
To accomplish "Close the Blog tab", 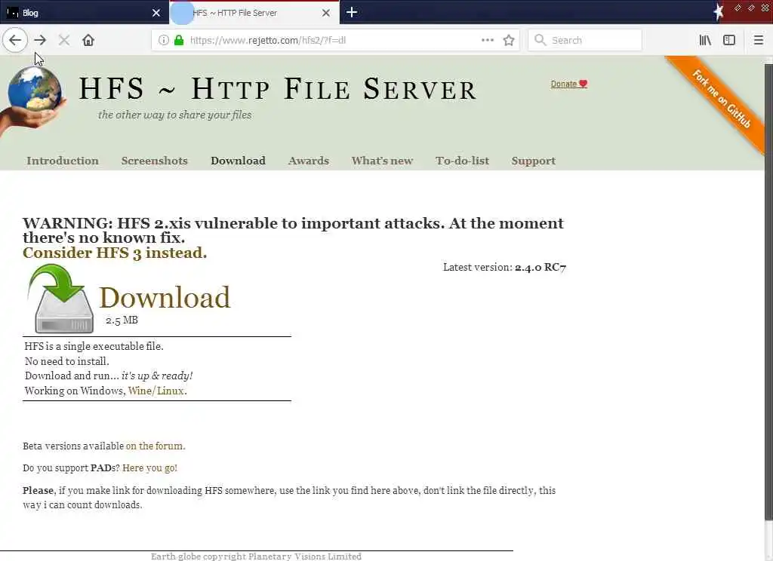I will (156, 13).
